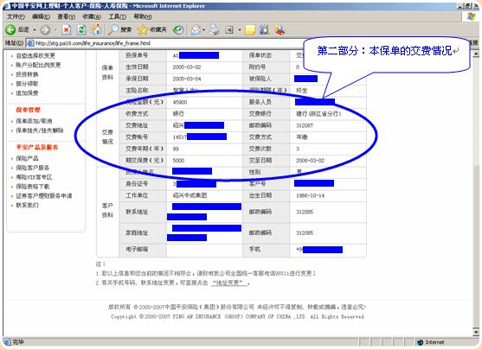Click the Research book icon
Image resolution: width=482 pixels, height=350 pixels.
point(264,29)
